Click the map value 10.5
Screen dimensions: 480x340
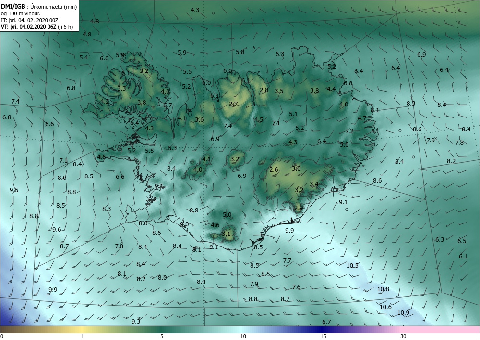352,265
